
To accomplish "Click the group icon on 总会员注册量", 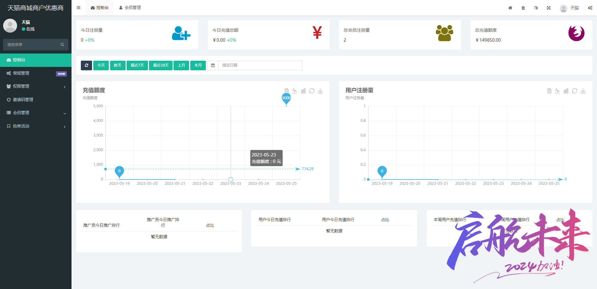I will (444, 33).
